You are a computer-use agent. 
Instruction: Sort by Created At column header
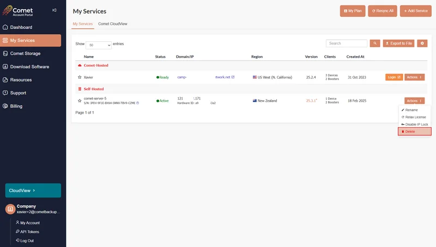pos(355,57)
